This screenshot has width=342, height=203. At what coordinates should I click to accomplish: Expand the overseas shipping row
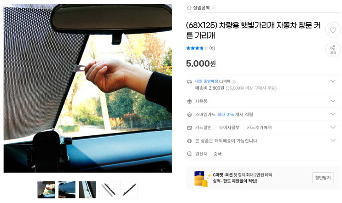(x=333, y=140)
